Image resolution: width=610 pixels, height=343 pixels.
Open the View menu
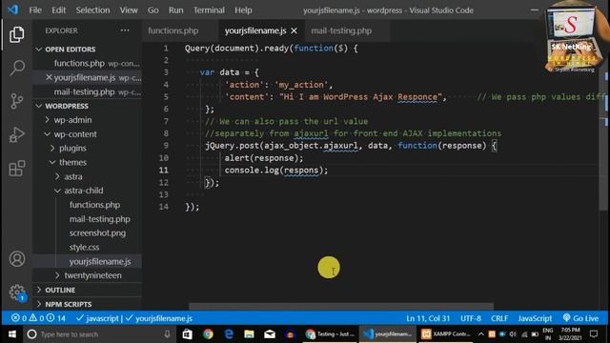click(x=129, y=10)
